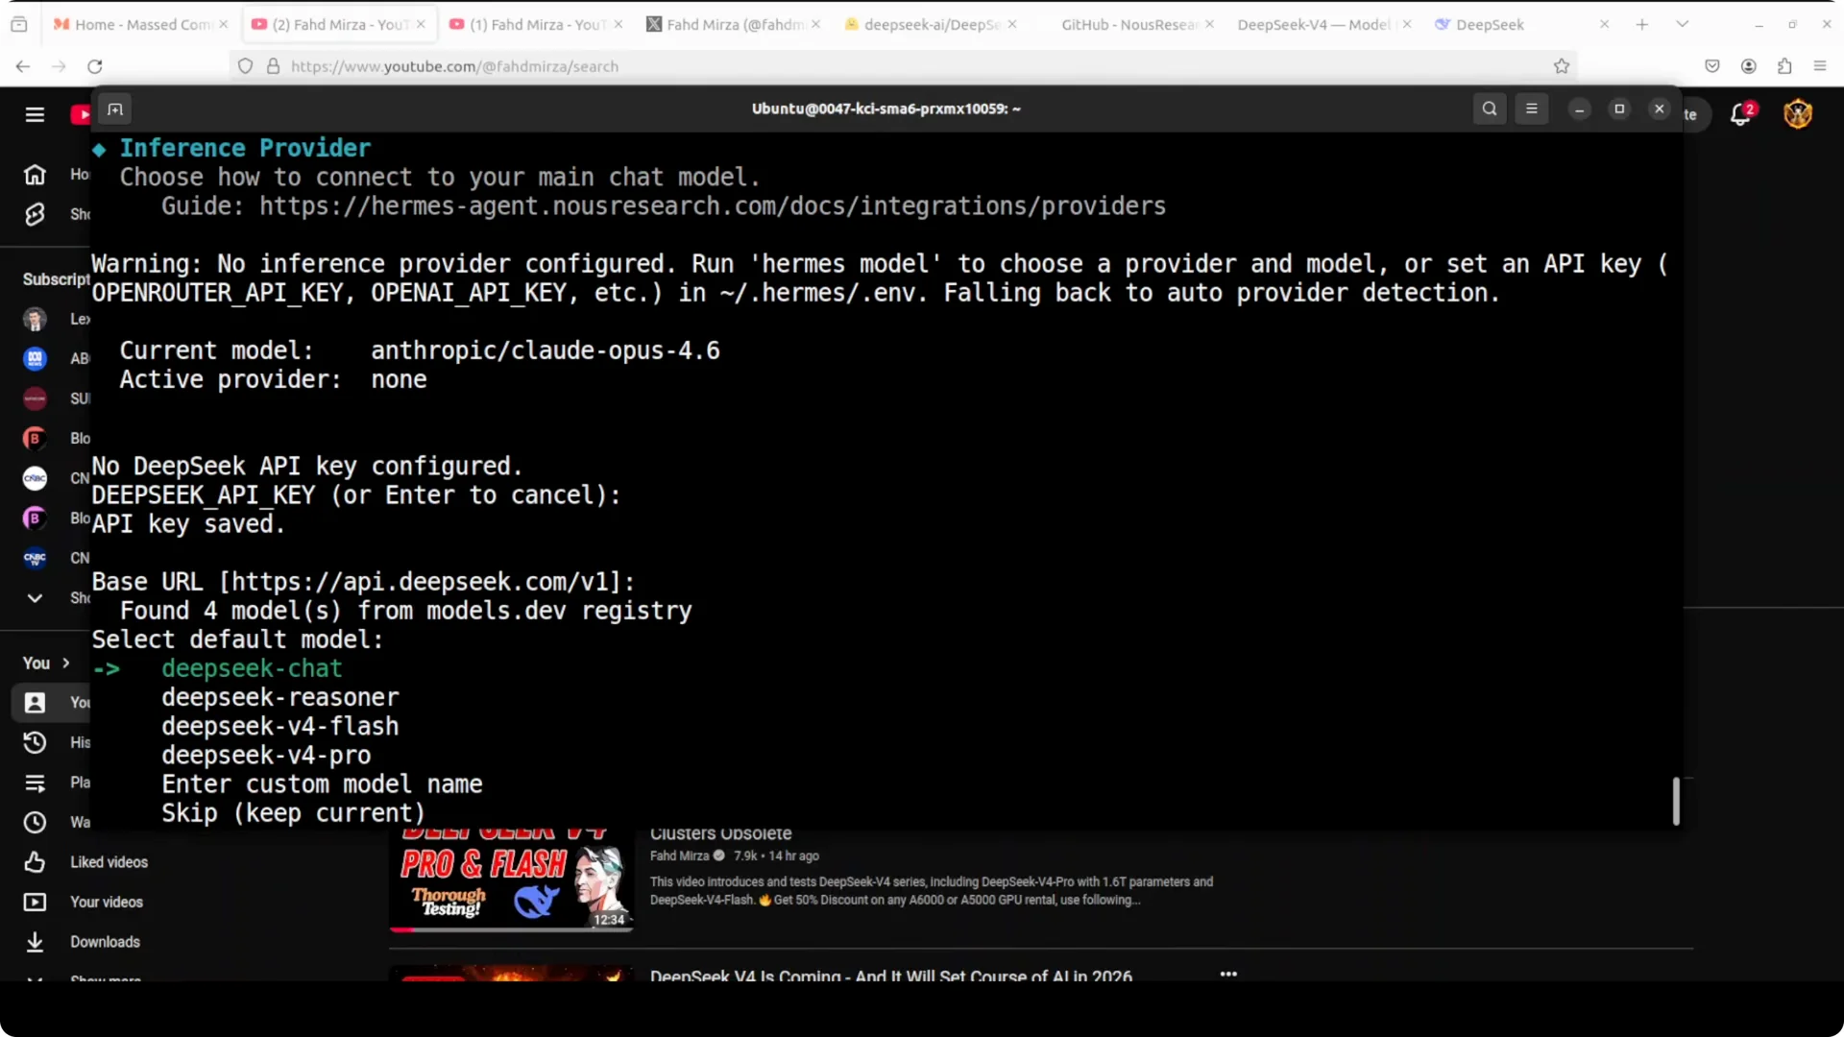Click the hermes-agent providers guide URL

[x=712, y=206]
